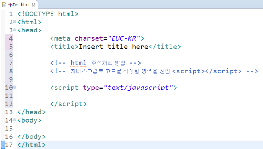
Task: Click the jsTest.html file icon in tab
Action: [4, 5]
